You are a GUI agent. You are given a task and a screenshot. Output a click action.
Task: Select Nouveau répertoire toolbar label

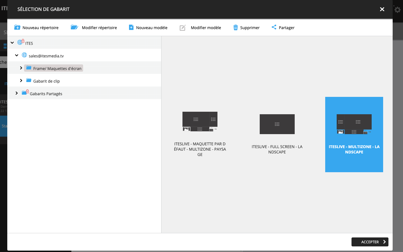point(41,28)
